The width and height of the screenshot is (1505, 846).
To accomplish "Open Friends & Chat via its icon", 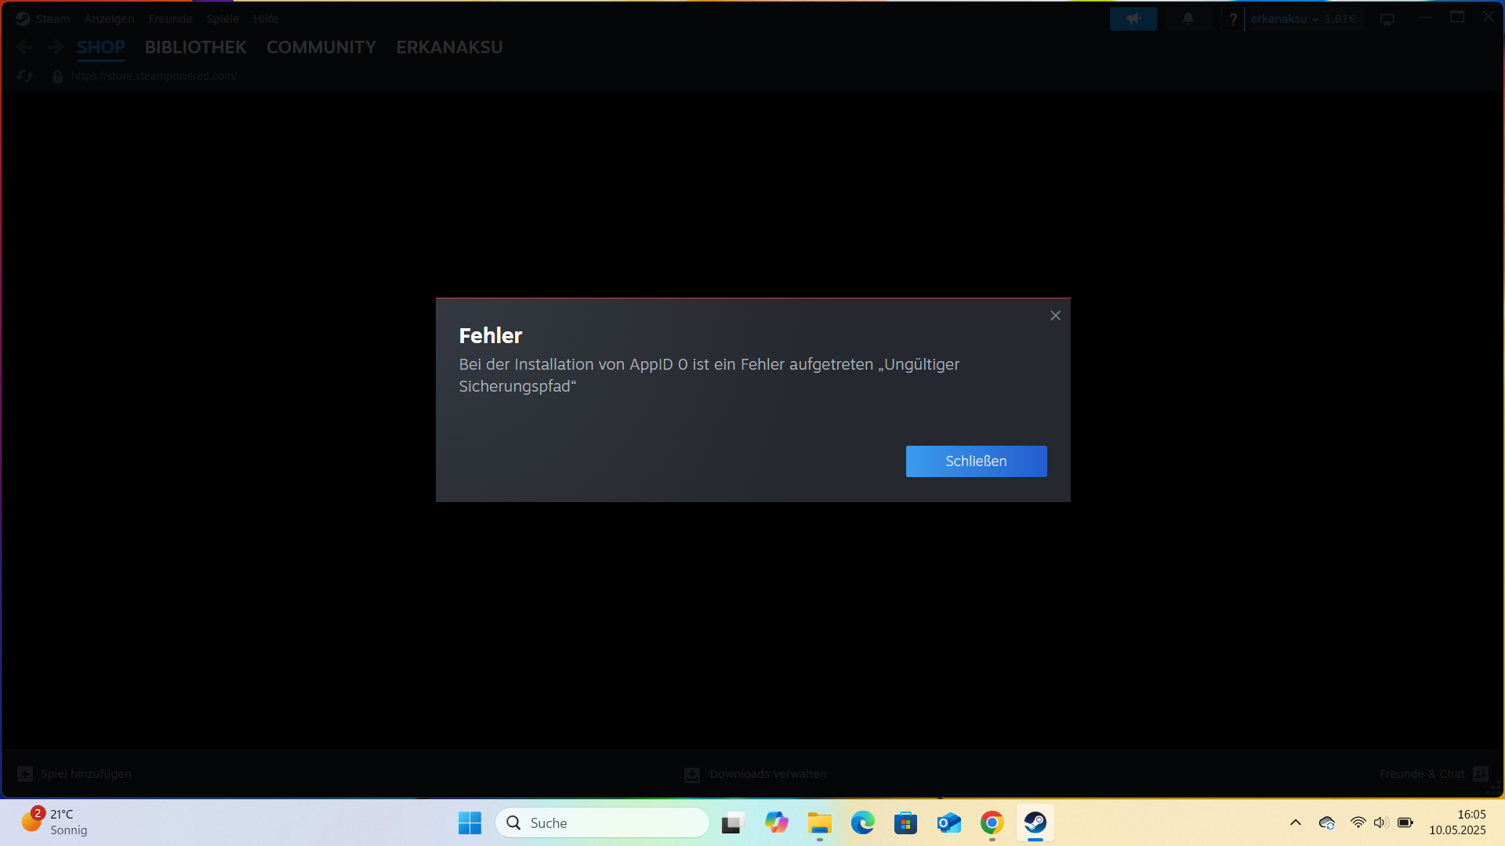I will 1480,773.
